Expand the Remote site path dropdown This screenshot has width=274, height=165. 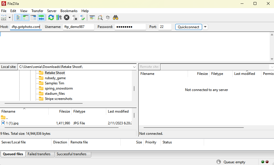pos(272,67)
